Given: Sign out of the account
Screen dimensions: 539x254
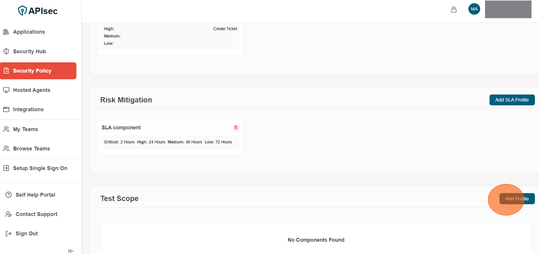Looking at the screenshot, I should pos(27,234).
